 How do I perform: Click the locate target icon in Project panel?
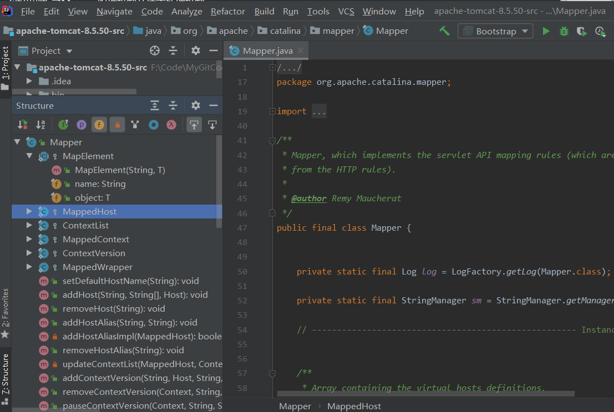pyautogui.click(x=155, y=50)
